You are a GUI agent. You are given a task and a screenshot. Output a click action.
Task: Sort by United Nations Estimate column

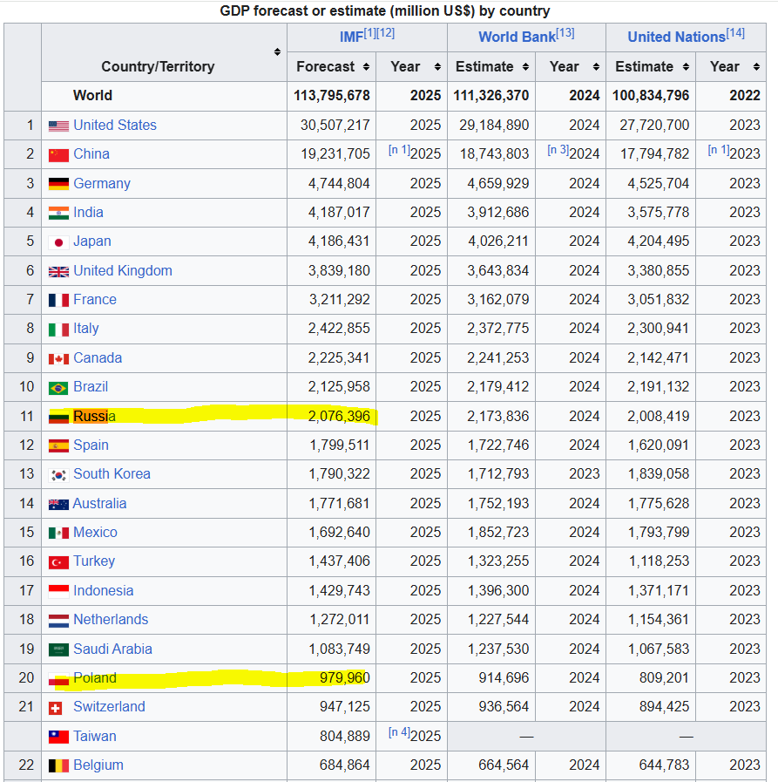pyautogui.click(x=686, y=67)
